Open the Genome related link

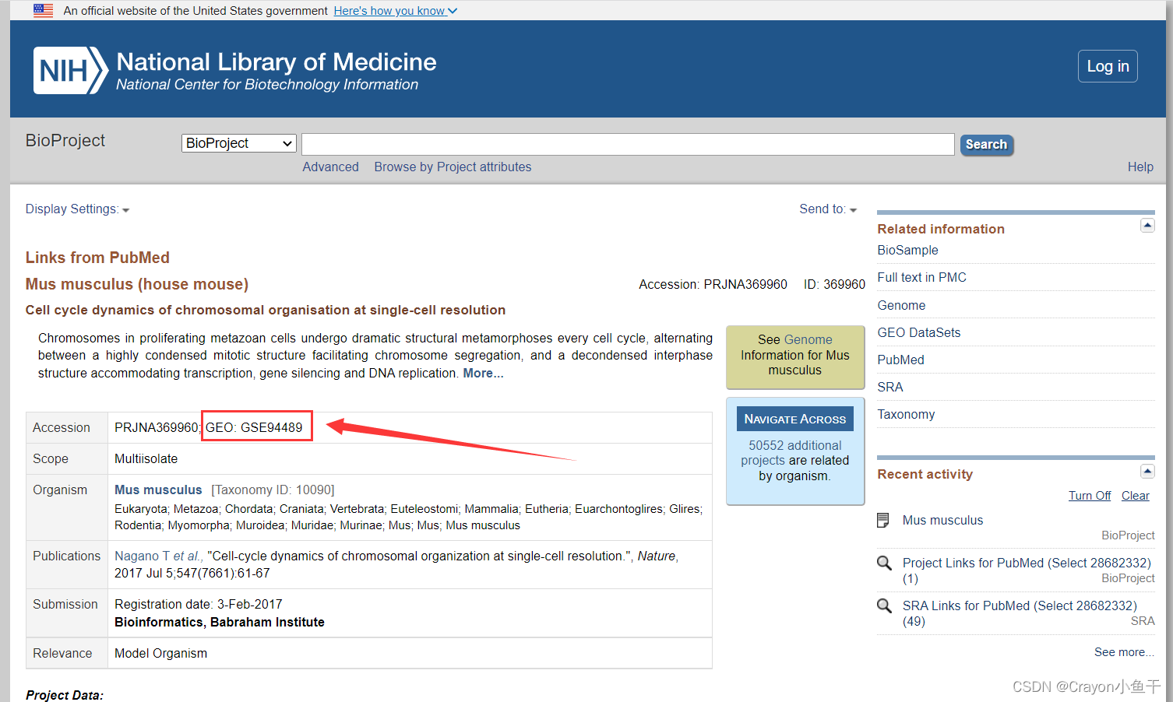pyautogui.click(x=901, y=306)
